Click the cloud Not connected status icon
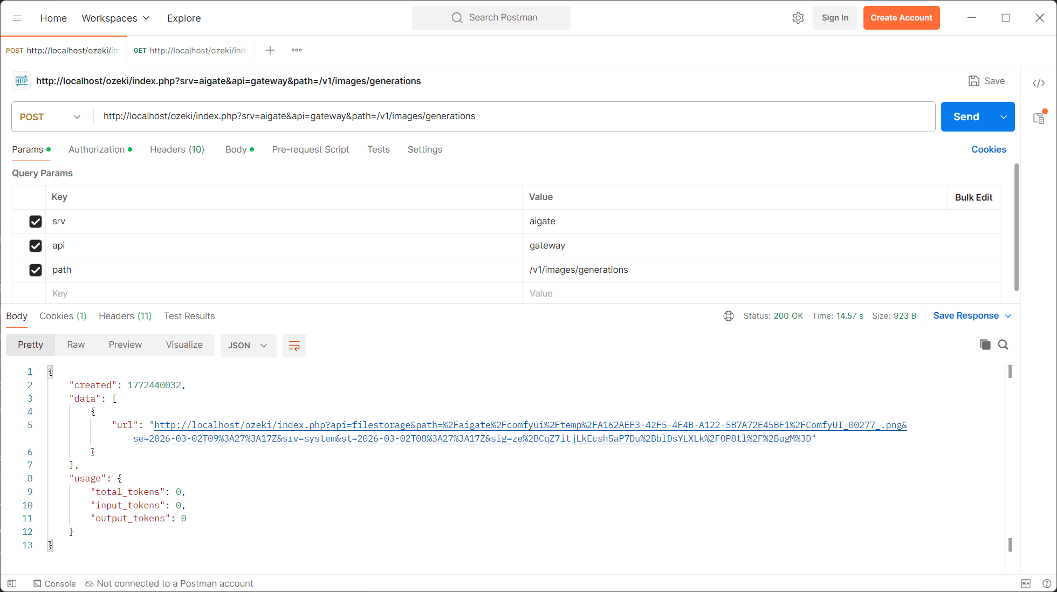The image size is (1057, 592). [90, 583]
